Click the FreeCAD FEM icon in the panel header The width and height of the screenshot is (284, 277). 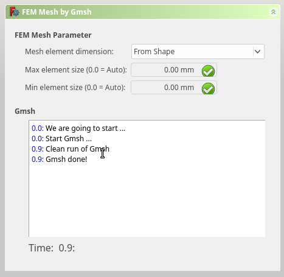click(x=15, y=12)
